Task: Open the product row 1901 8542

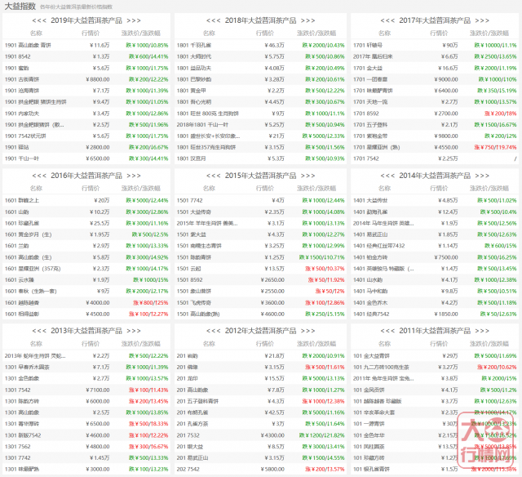Action: pyautogui.click(x=18, y=56)
